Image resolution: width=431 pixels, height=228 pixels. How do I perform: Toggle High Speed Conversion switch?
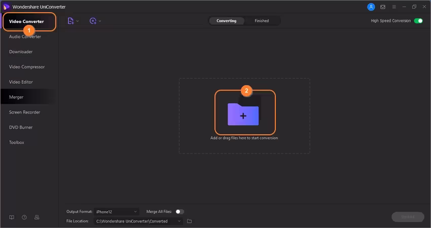[418, 21]
